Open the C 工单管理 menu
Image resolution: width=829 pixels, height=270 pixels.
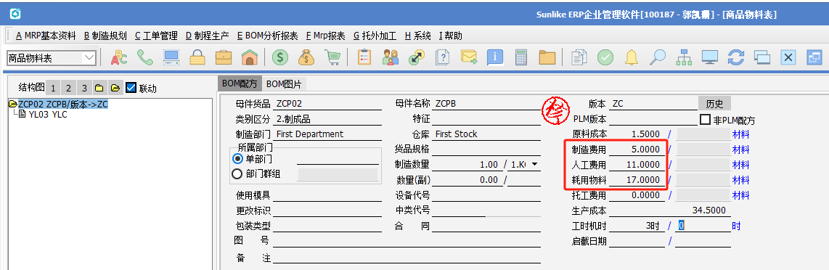point(156,36)
